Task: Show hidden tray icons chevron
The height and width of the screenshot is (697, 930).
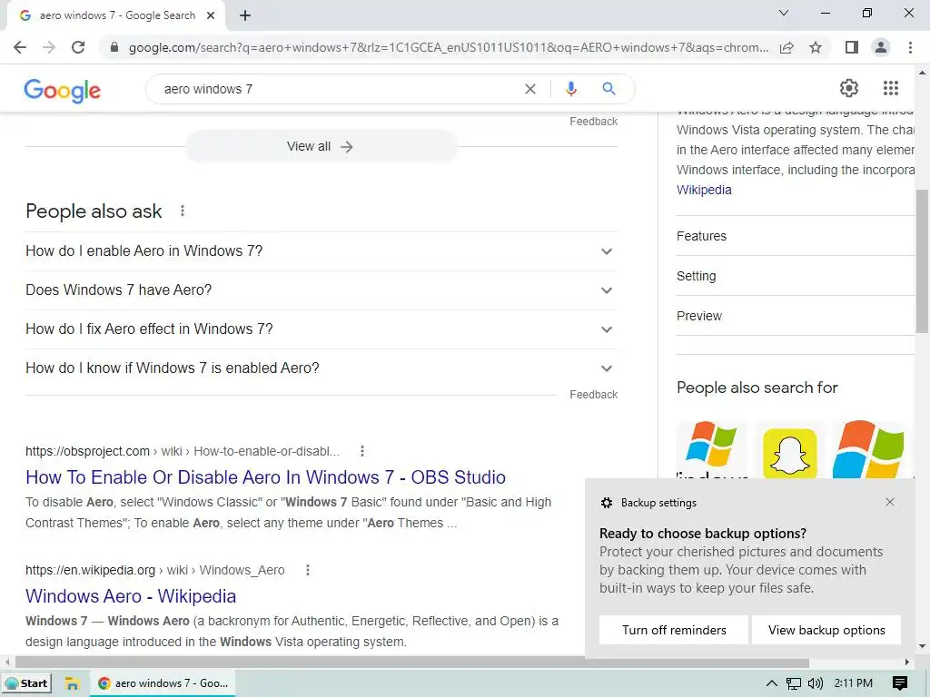Action: pyautogui.click(x=771, y=683)
